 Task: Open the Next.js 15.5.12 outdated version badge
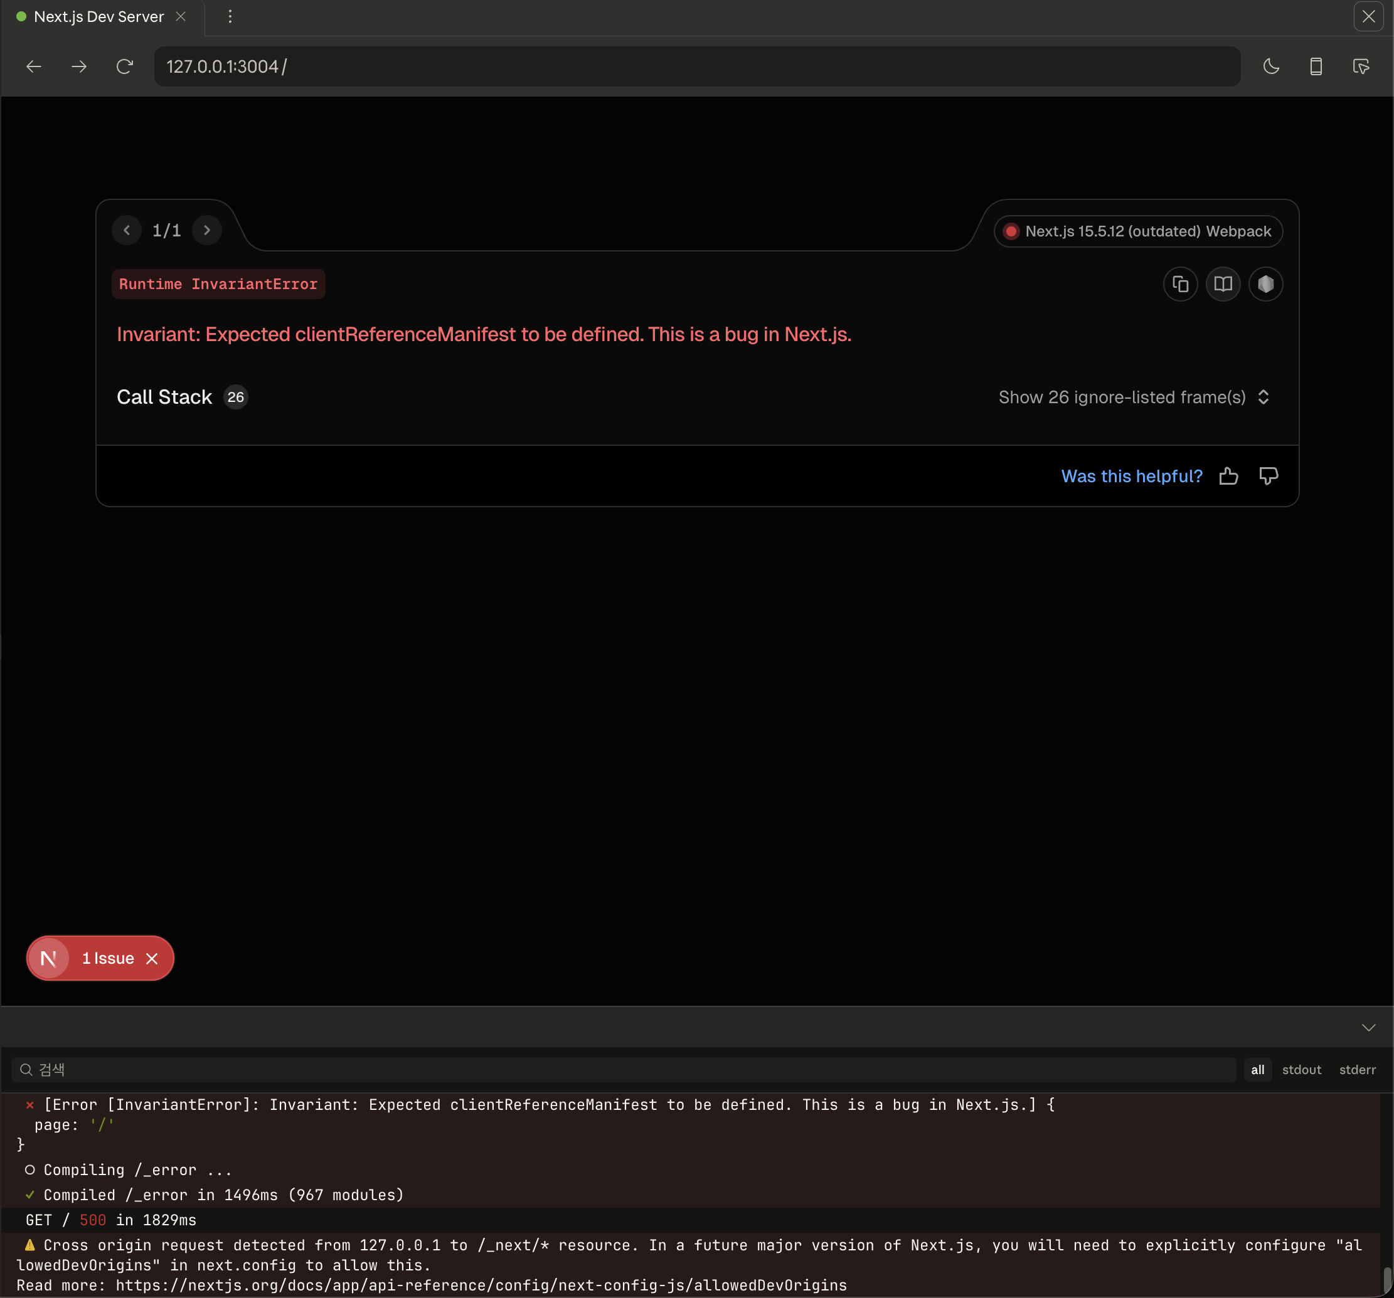pos(1138,231)
